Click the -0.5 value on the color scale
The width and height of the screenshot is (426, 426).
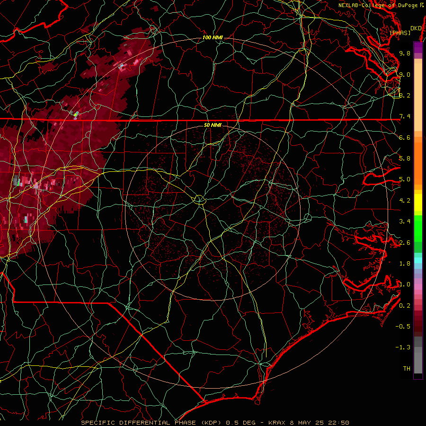click(403, 327)
